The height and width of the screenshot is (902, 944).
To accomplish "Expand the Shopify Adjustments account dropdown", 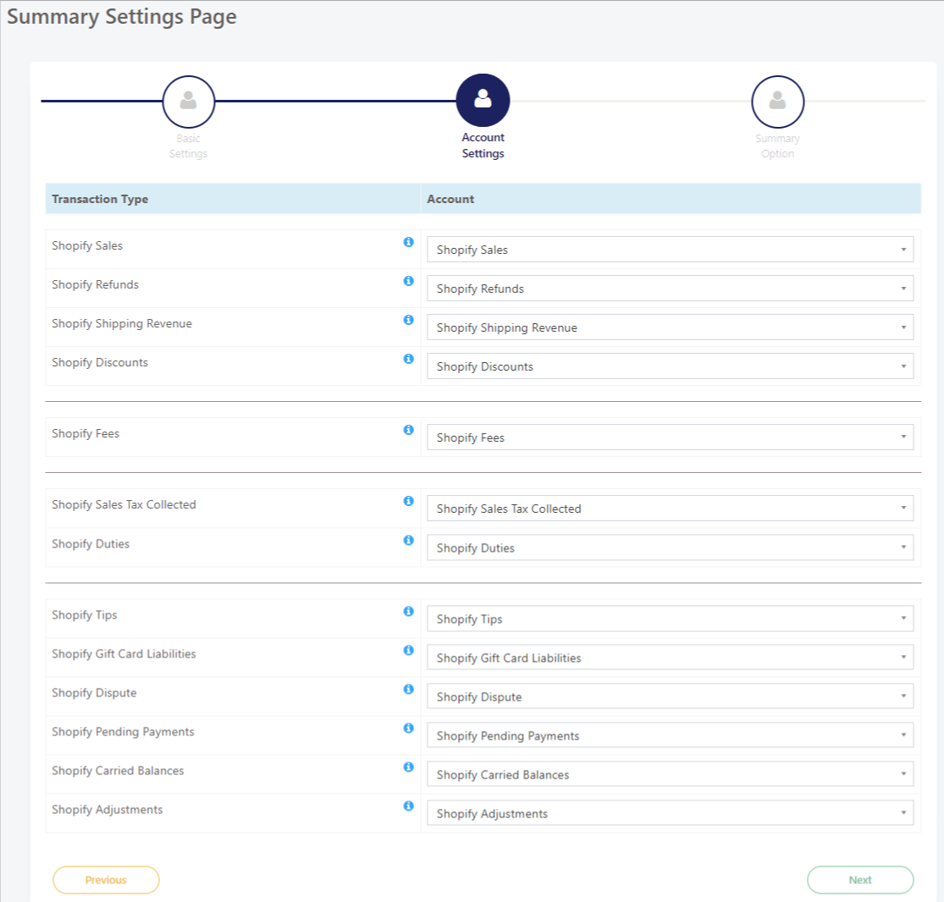I will tap(670, 813).
